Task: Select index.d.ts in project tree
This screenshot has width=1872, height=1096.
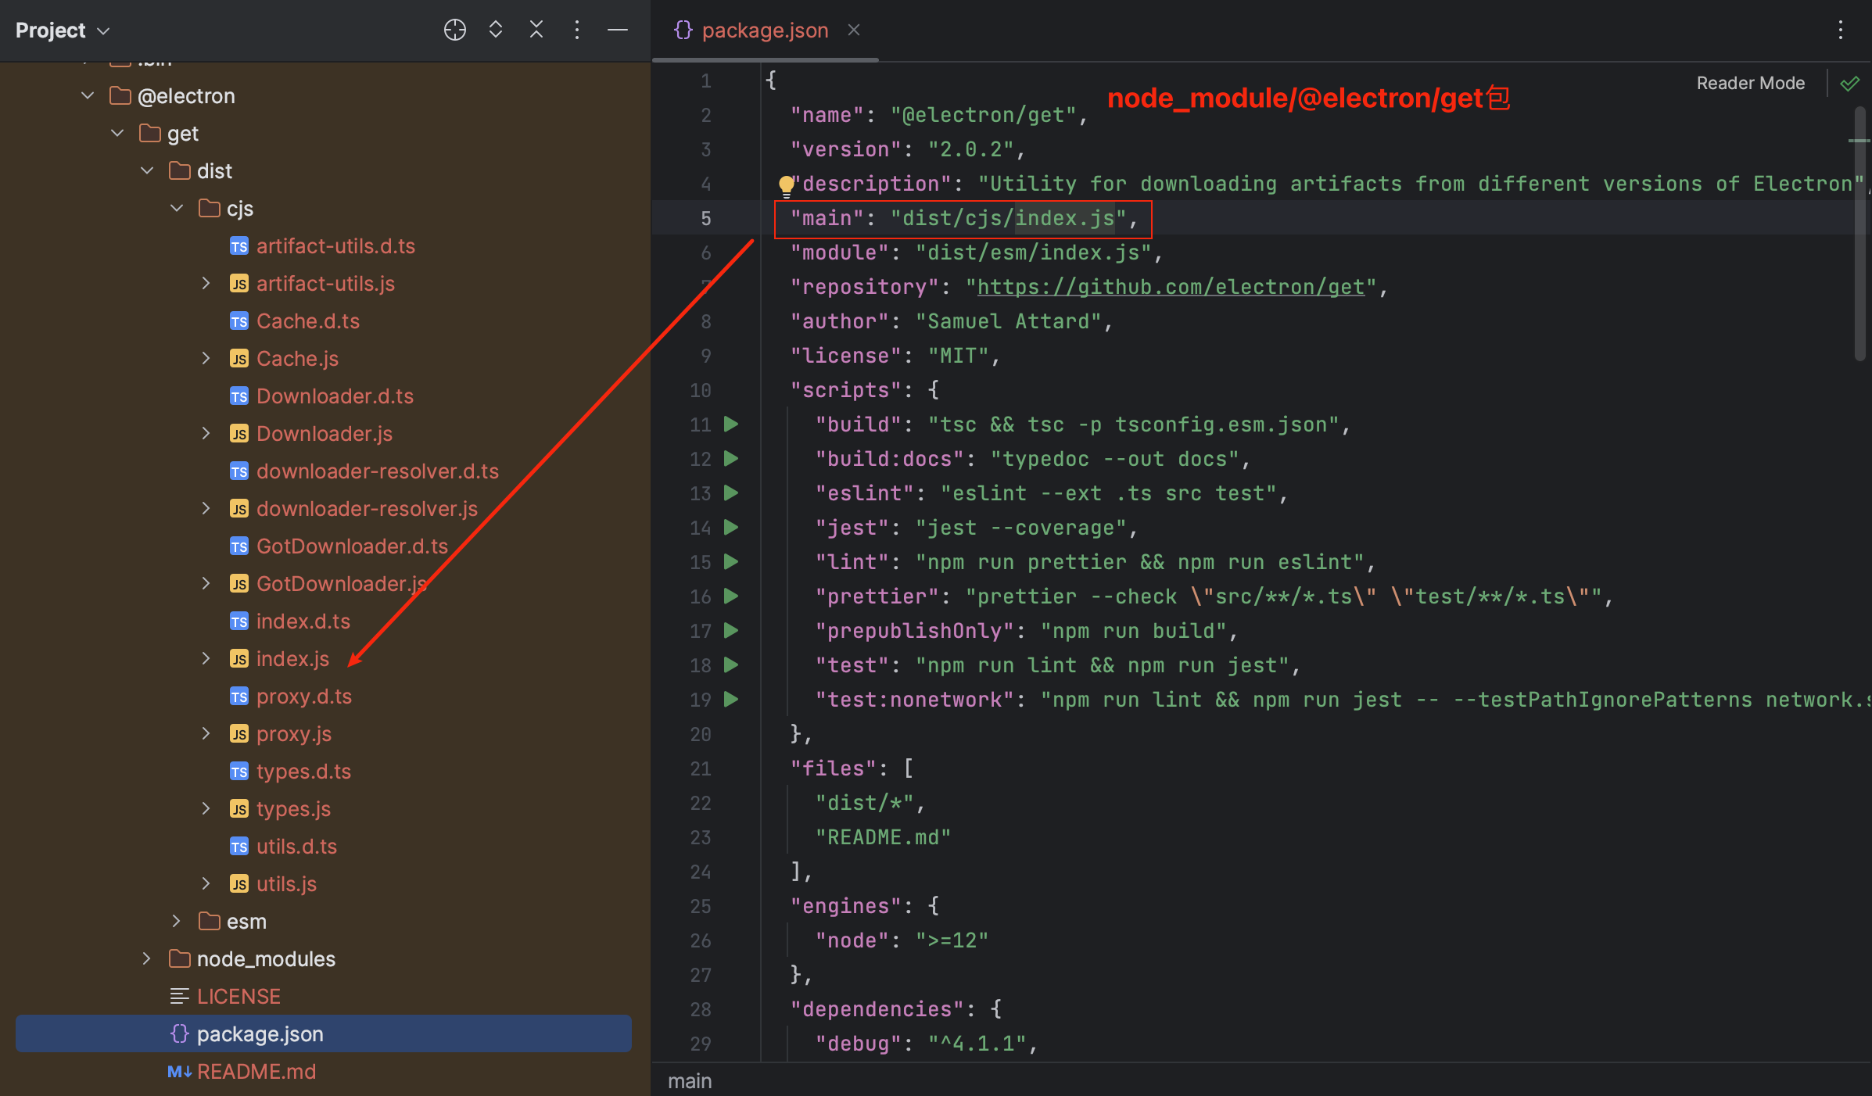Action: [303, 621]
